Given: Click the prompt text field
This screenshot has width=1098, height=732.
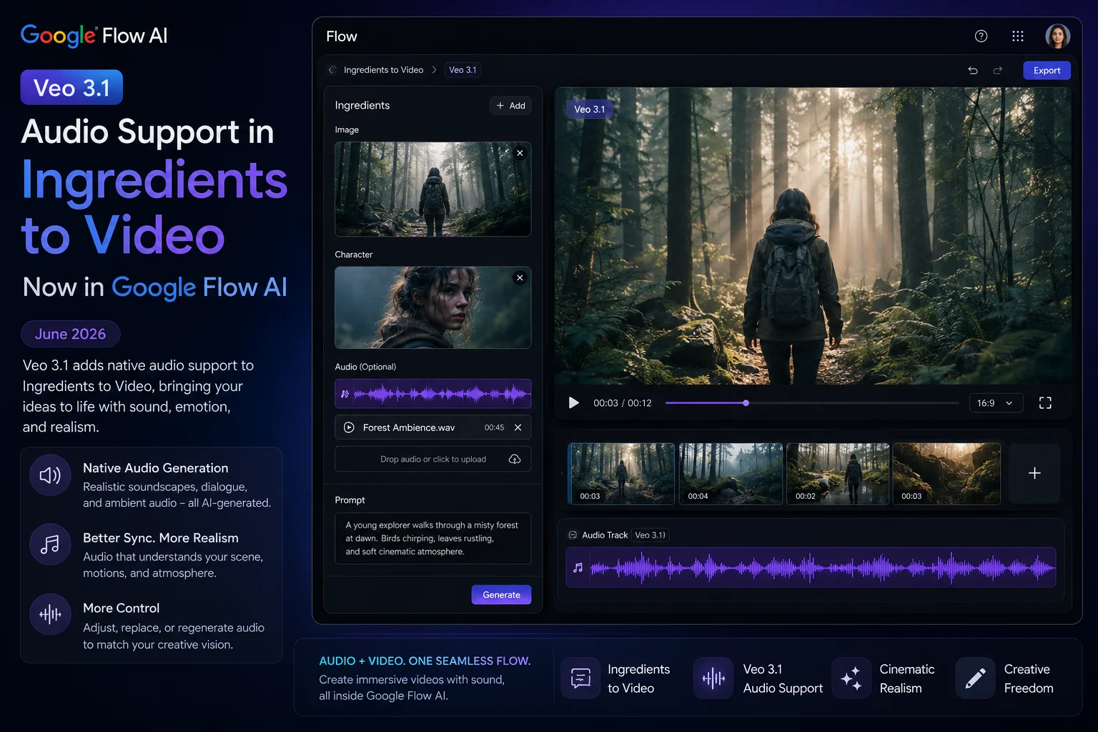Looking at the screenshot, I should (432, 538).
